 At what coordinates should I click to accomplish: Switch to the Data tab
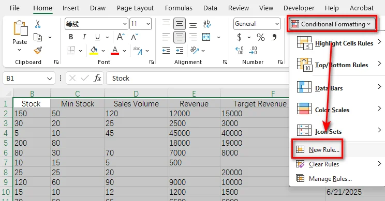210,8
